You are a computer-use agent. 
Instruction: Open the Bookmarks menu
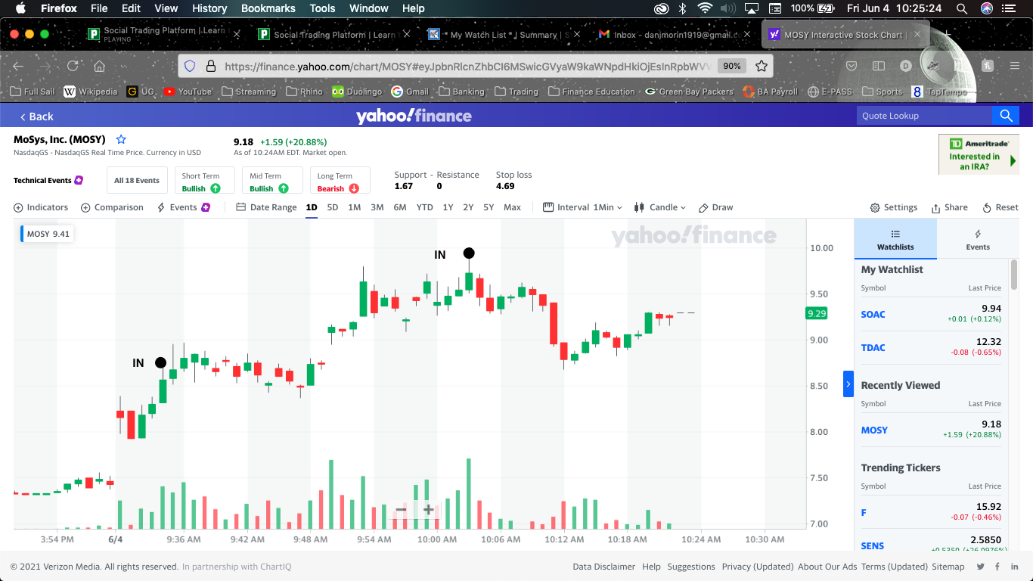[x=268, y=8]
